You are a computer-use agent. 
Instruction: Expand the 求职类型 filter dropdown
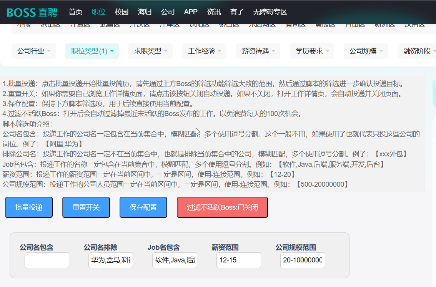pyautogui.click(x=150, y=51)
